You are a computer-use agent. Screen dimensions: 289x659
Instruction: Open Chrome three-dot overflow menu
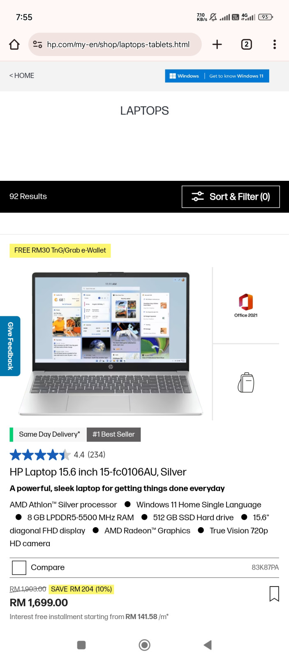click(x=275, y=44)
